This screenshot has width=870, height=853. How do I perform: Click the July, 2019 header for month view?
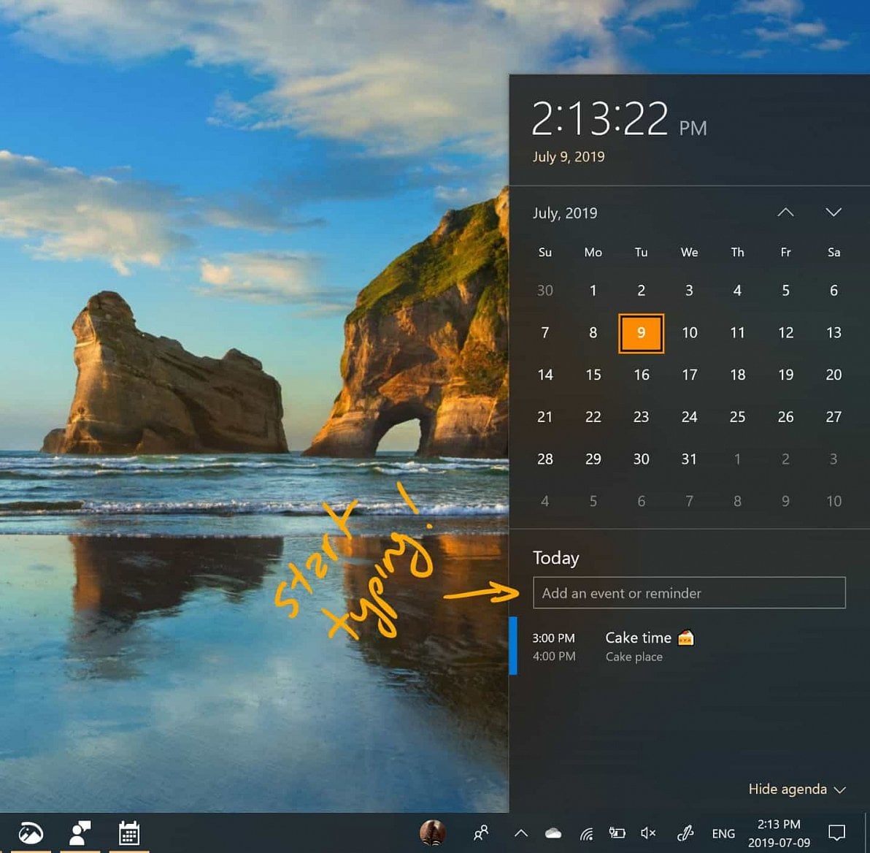[x=564, y=213]
